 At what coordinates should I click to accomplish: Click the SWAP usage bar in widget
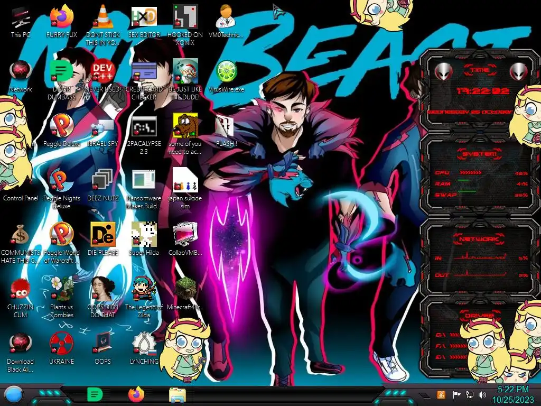(467, 191)
